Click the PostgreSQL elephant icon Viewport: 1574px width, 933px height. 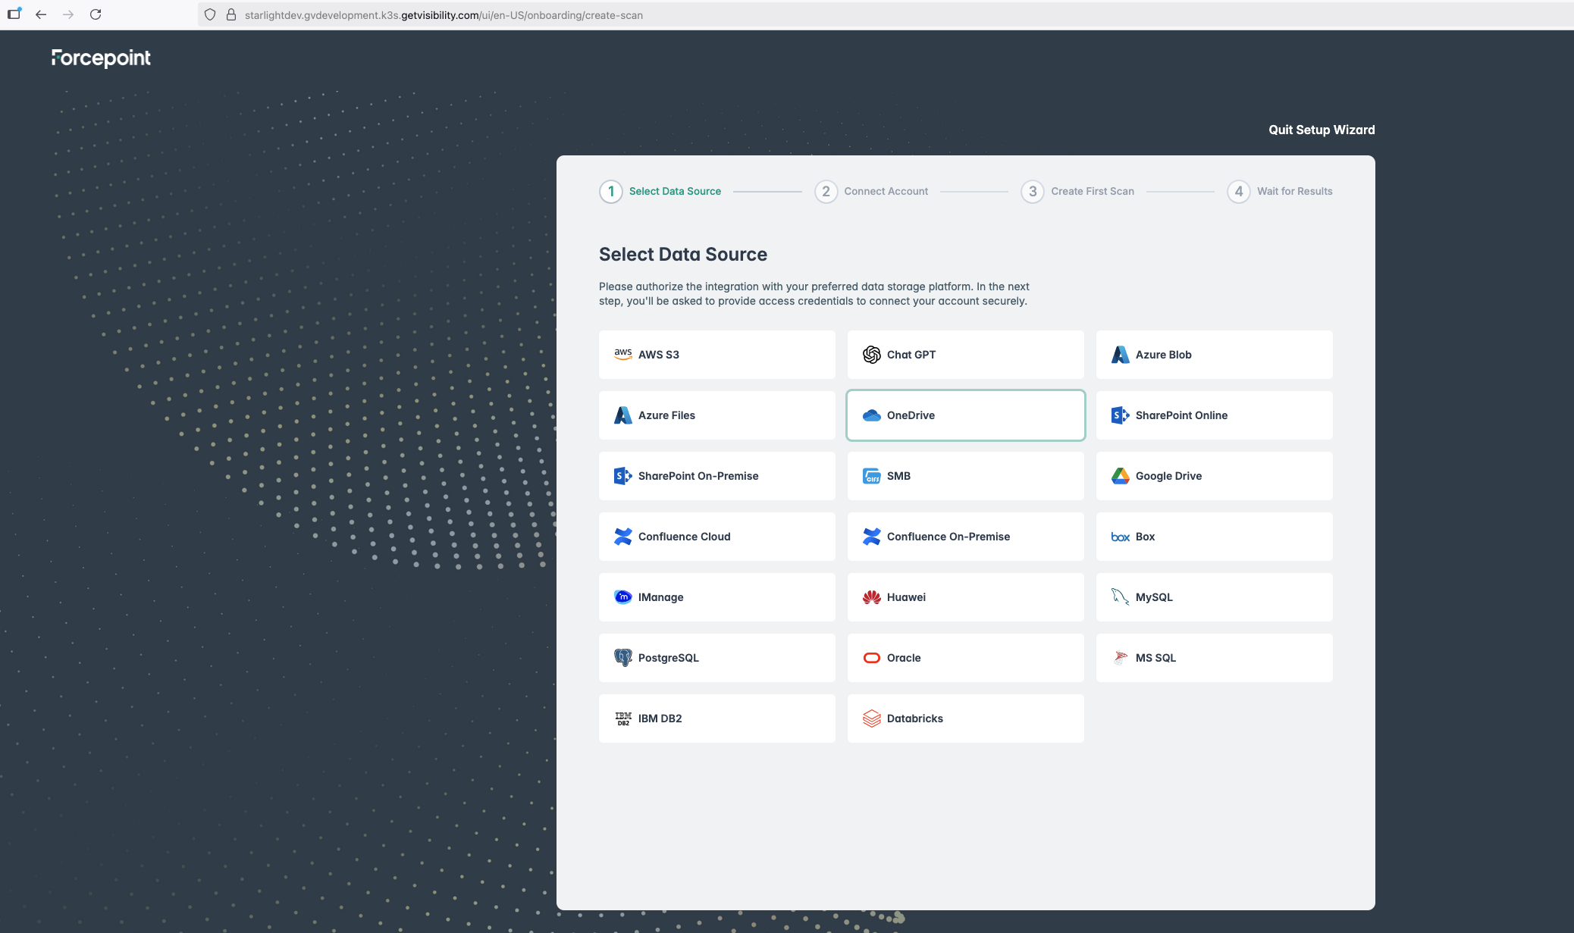[x=622, y=658]
